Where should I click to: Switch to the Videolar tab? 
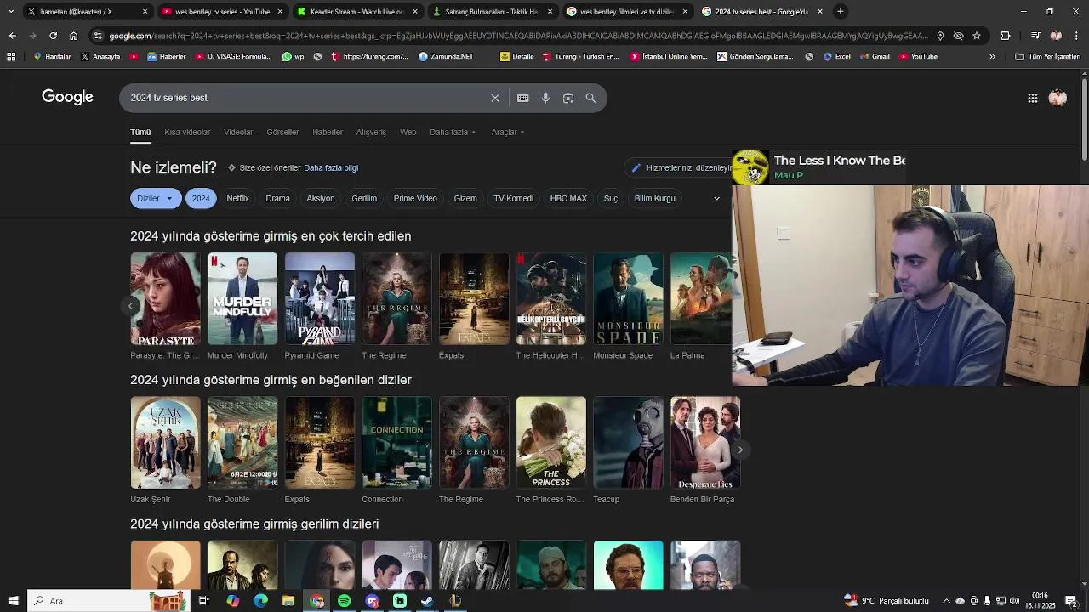(x=238, y=132)
